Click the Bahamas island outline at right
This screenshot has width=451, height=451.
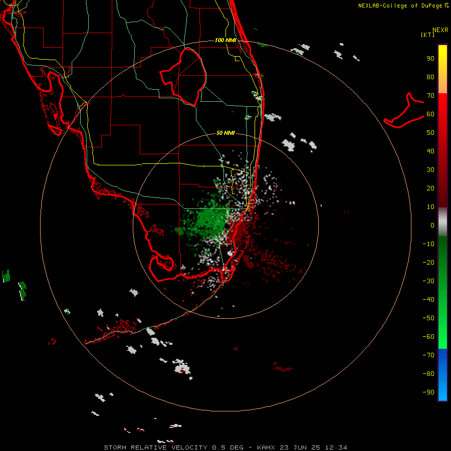click(404, 110)
